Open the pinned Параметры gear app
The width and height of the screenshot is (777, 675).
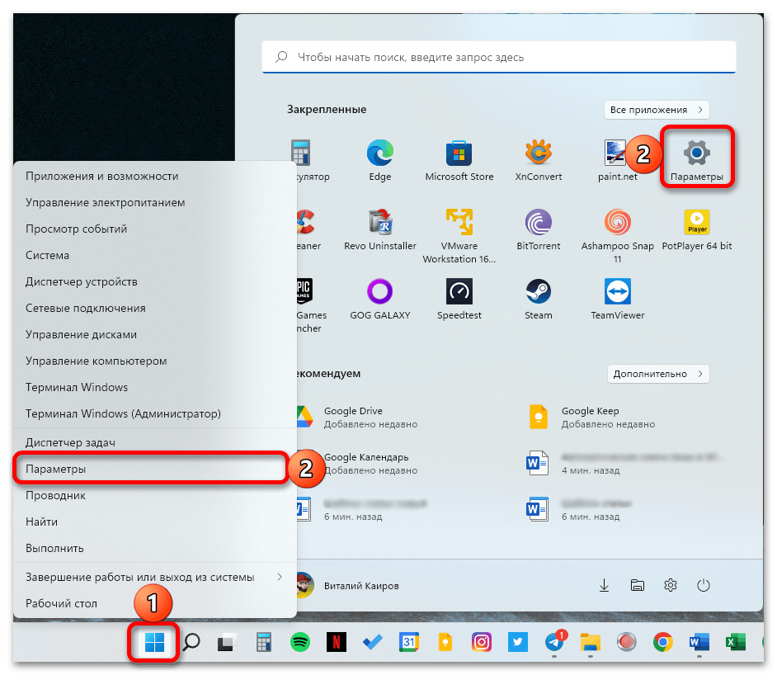(x=696, y=161)
